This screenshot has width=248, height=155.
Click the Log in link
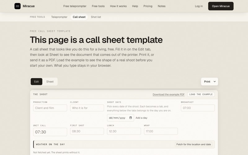click(x=199, y=6)
